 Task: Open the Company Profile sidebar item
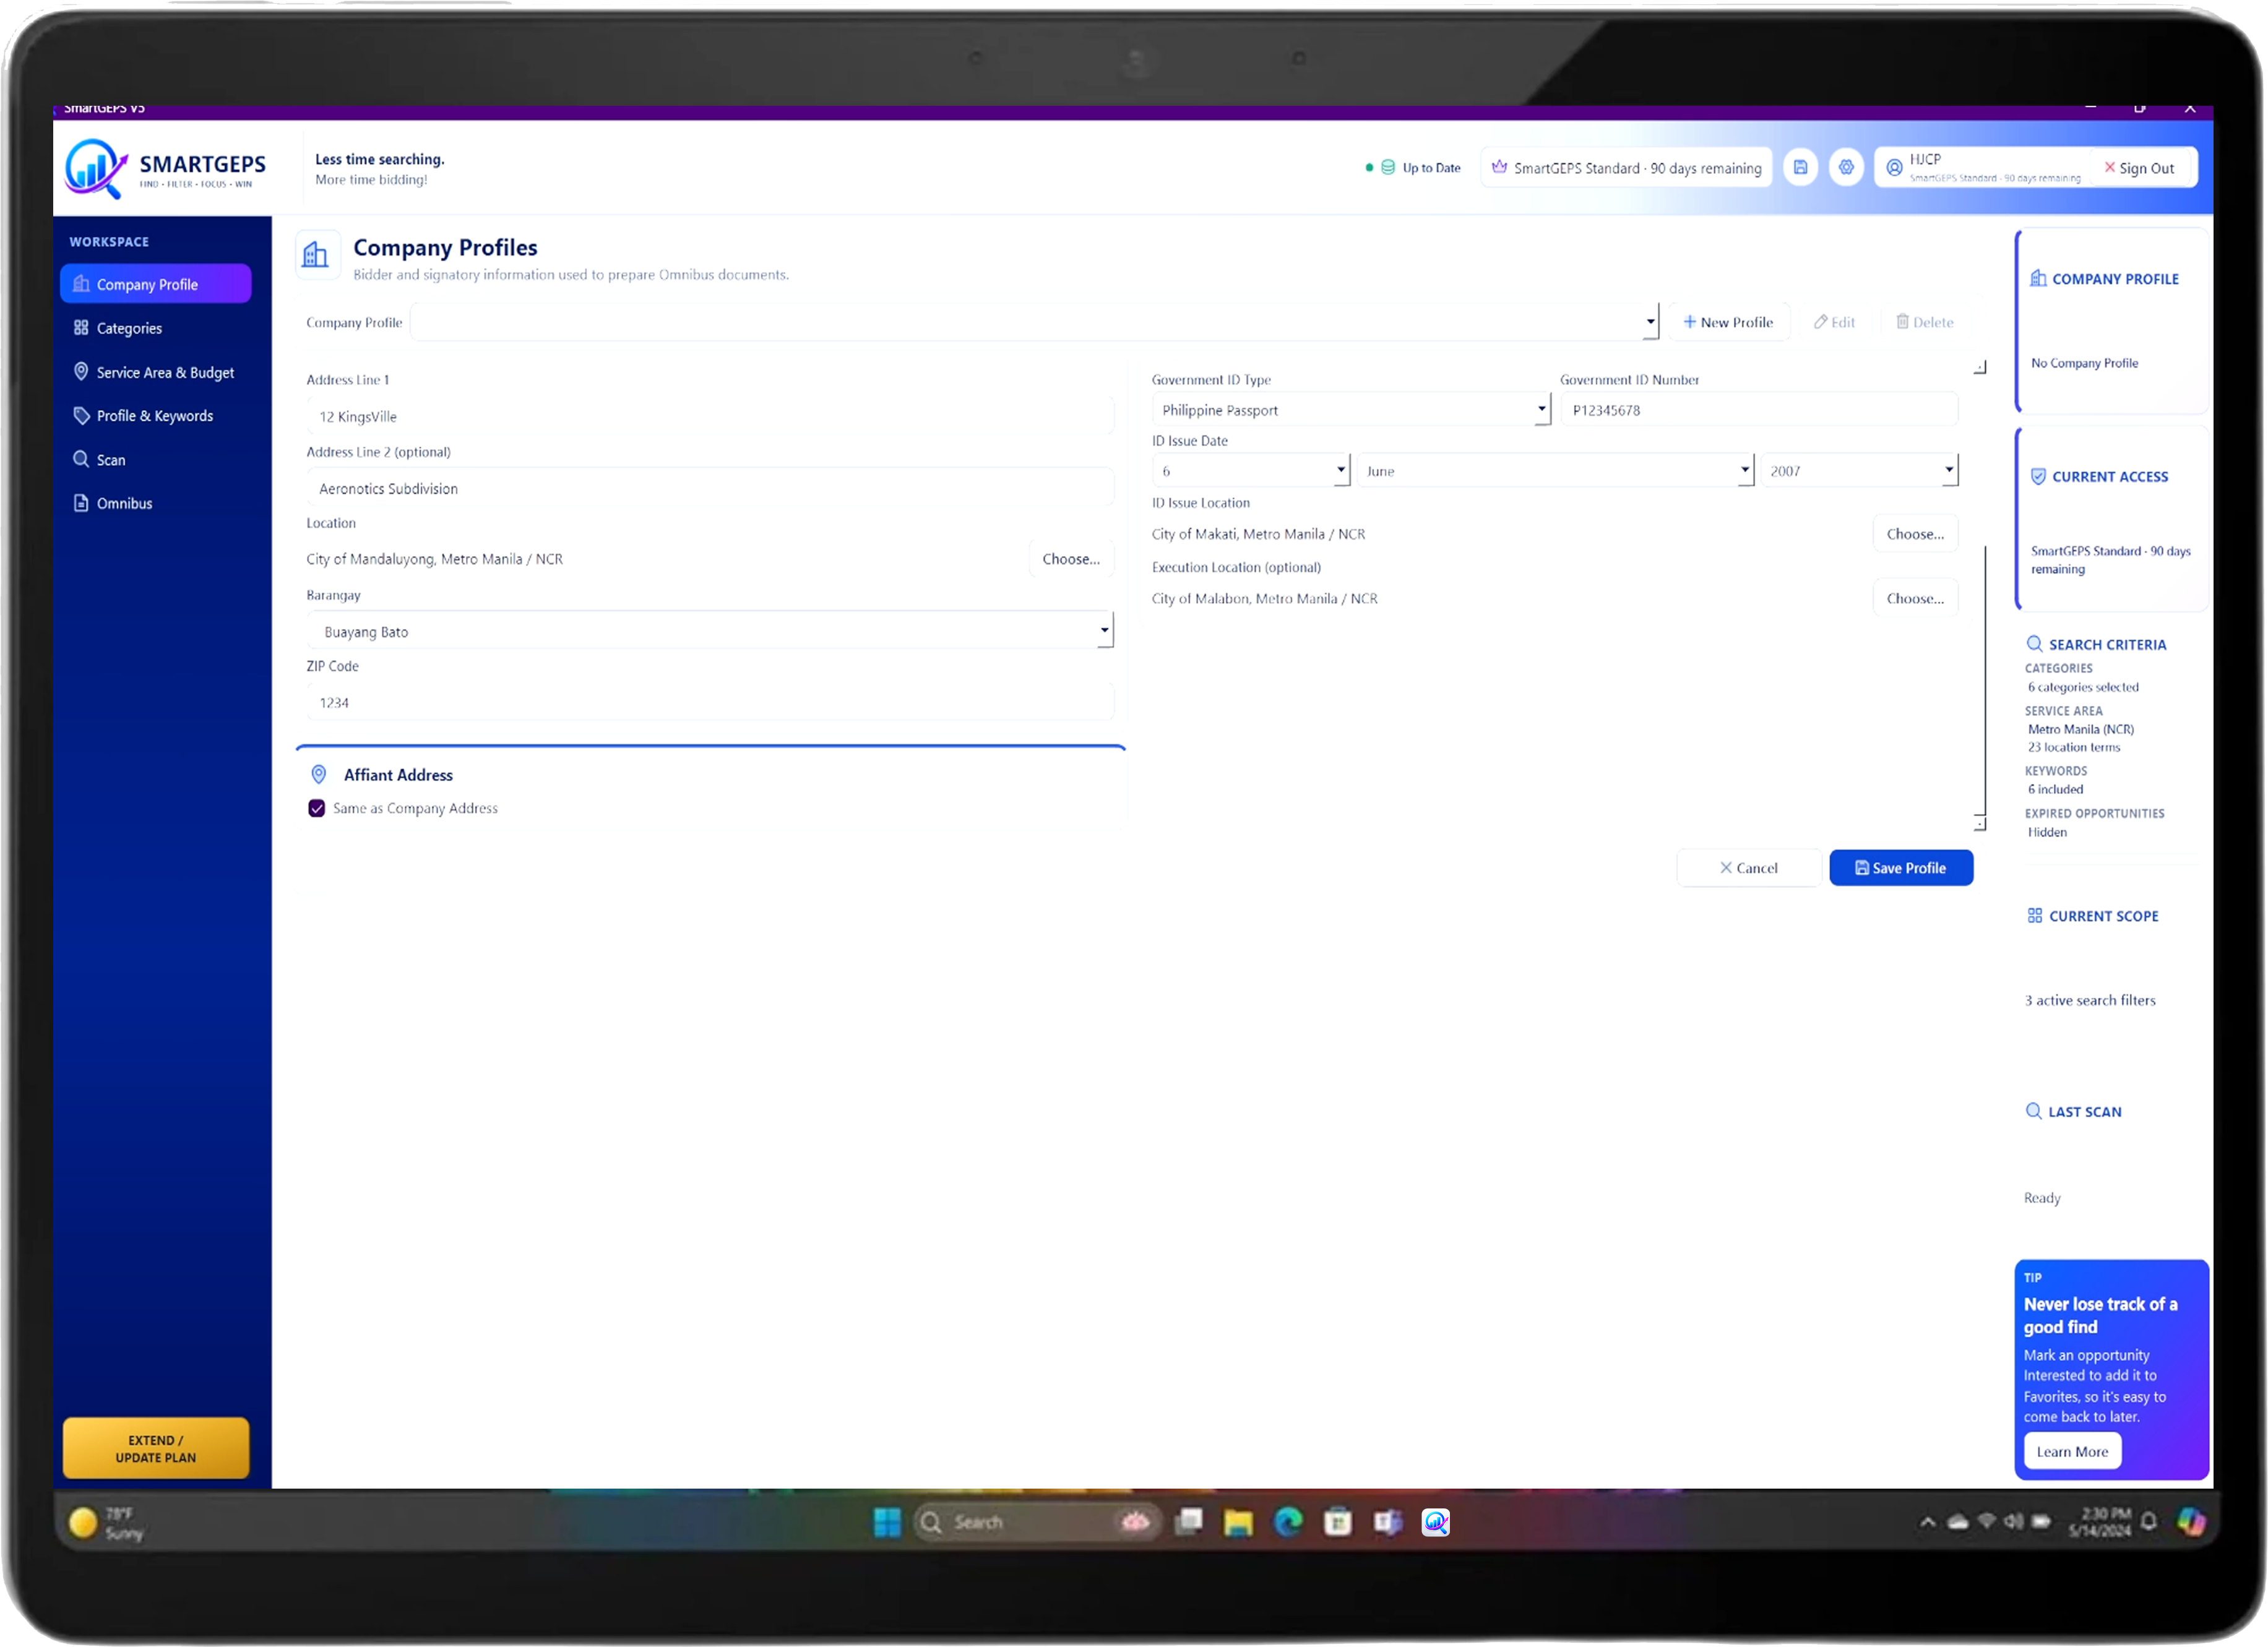(155, 284)
